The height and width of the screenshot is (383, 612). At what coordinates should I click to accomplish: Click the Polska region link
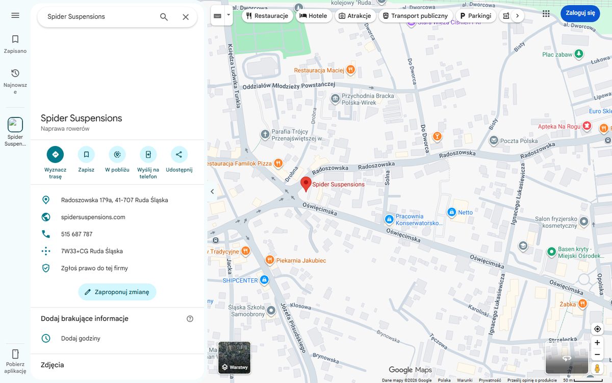444,380
